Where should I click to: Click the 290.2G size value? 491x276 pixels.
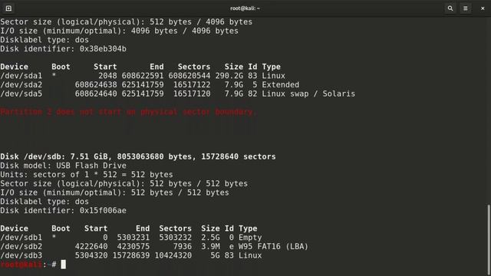coord(229,76)
